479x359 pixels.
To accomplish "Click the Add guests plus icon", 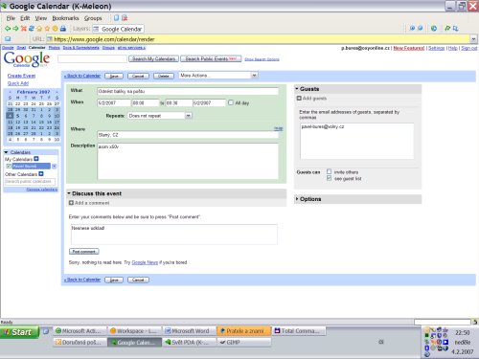I will [299, 99].
